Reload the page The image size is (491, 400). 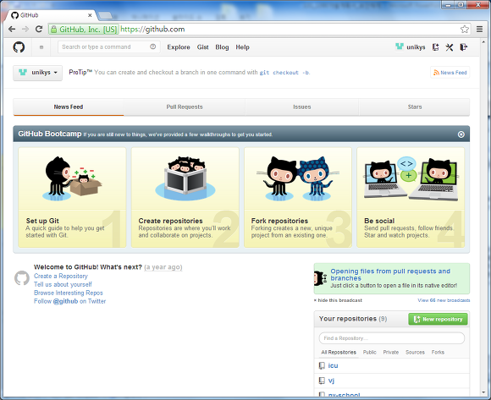(x=39, y=29)
